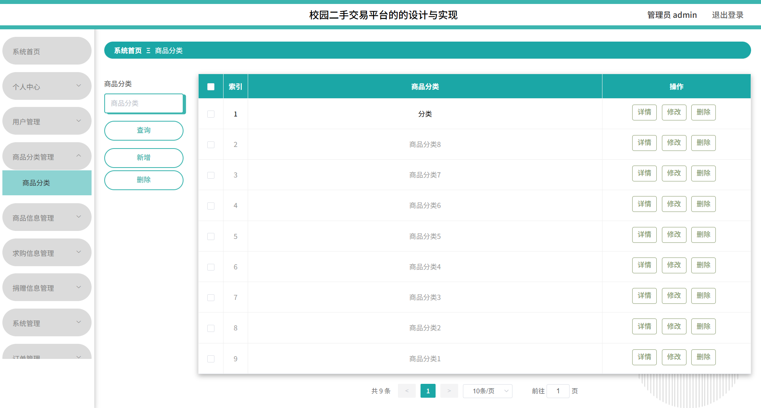Check the select-all checkbox in table header
Viewport: 761px width, 408px height.
pos(210,86)
